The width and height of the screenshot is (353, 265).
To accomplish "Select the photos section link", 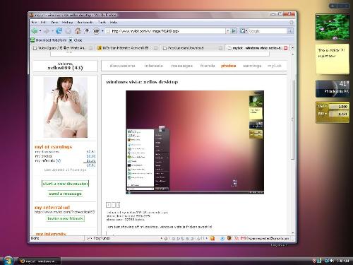I will 228,66.
